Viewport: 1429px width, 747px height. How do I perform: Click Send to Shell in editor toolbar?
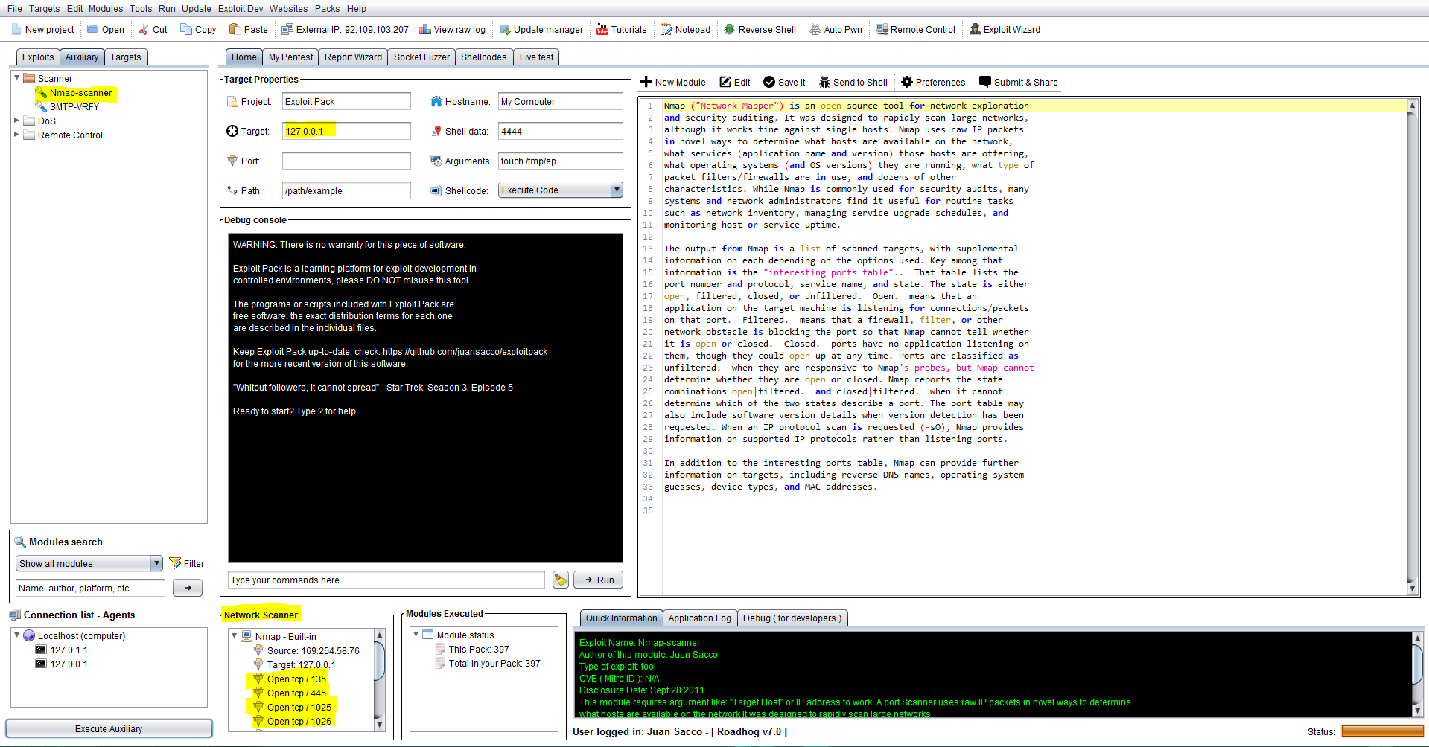pyautogui.click(x=853, y=83)
